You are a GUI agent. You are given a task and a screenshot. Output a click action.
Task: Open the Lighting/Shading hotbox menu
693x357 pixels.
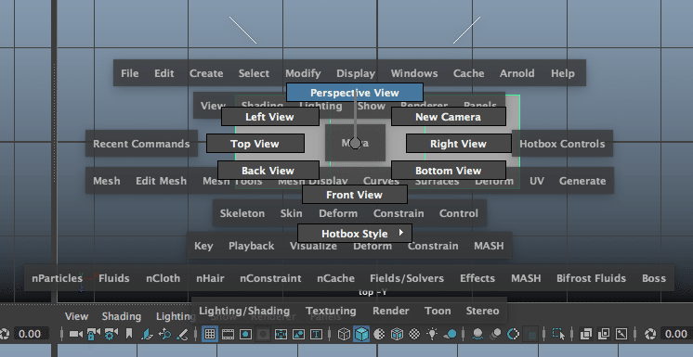pos(244,311)
